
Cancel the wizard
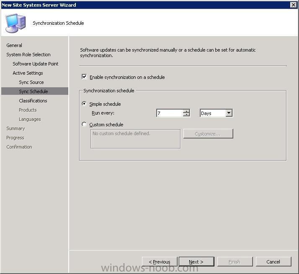click(x=273, y=261)
